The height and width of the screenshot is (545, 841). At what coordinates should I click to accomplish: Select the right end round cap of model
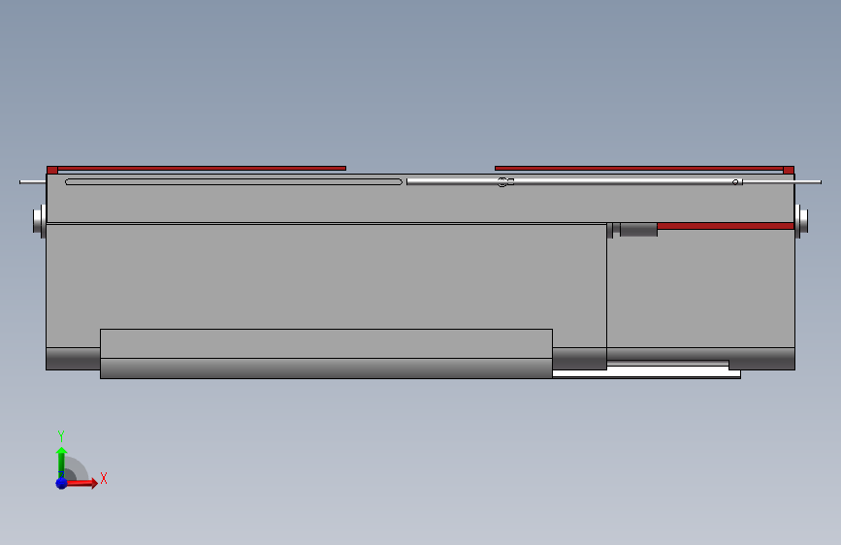tap(802, 220)
